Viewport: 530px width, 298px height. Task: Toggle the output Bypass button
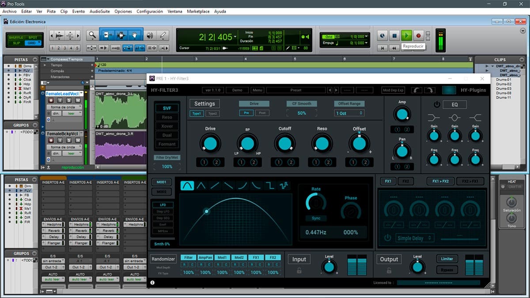[447, 270]
